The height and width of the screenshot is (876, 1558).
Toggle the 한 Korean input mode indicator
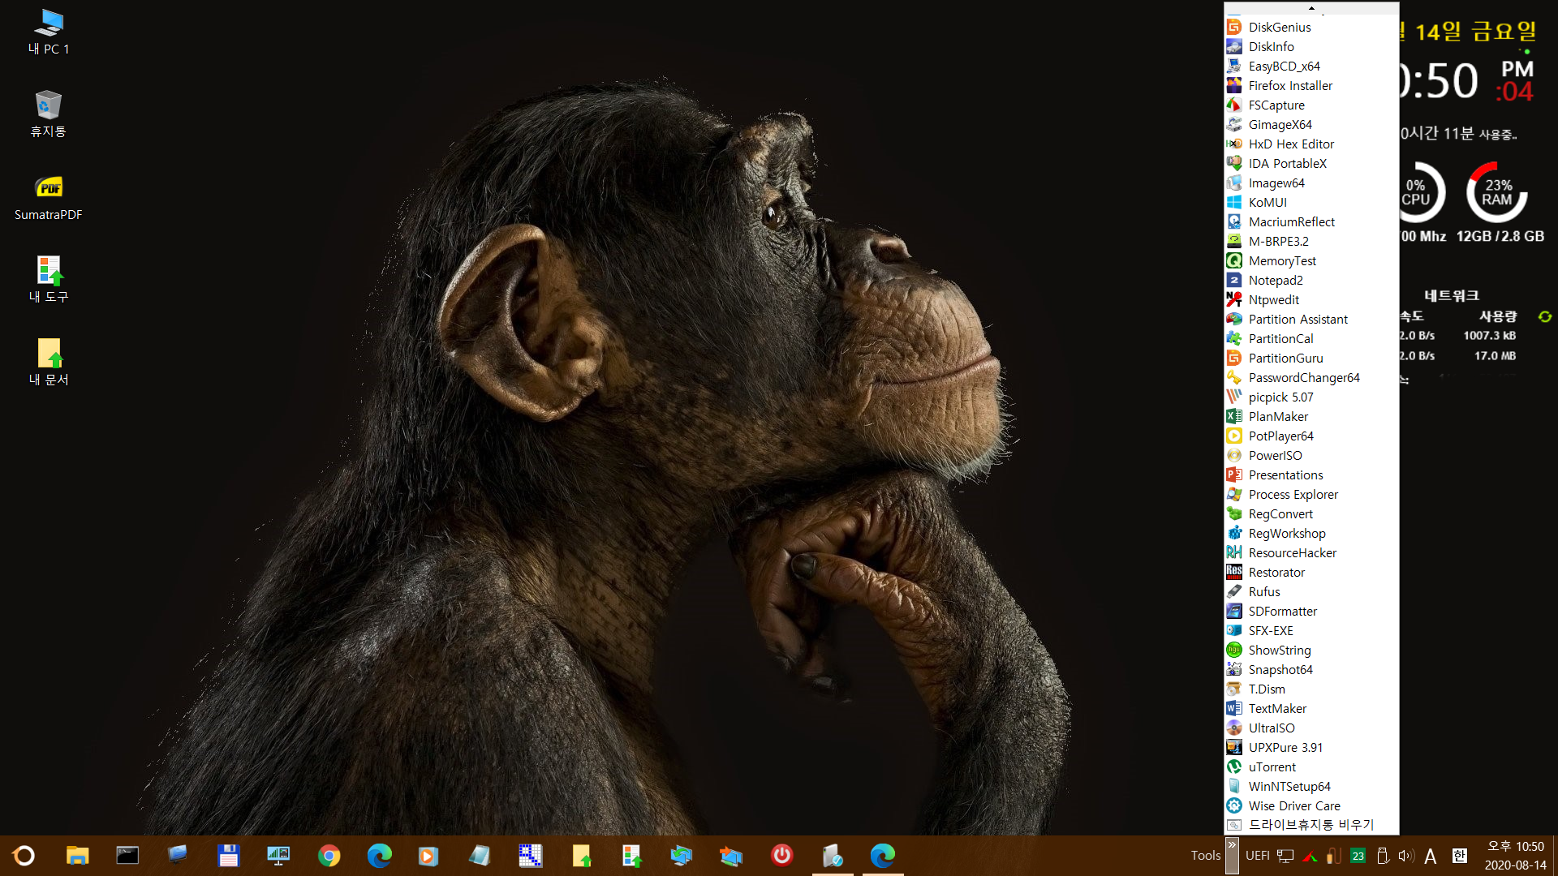click(1459, 856)
